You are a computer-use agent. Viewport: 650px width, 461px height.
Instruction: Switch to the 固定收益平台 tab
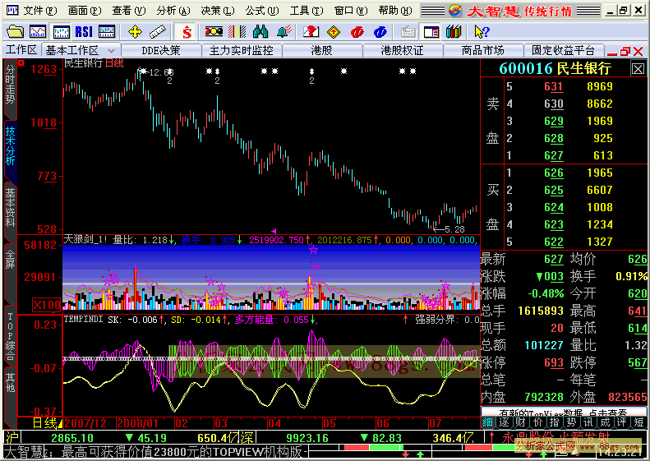point(563,51)
